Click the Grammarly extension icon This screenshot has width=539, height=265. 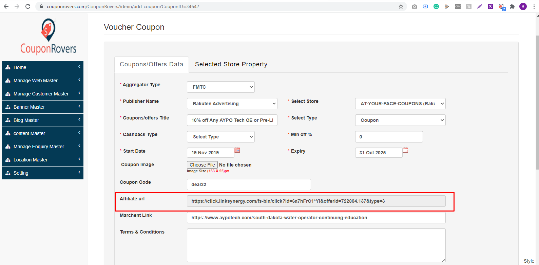436,6
